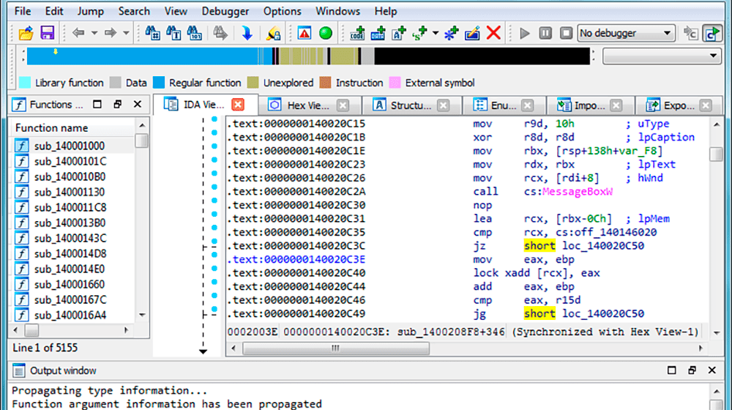Open the Search menu

[x=134, y=11]
